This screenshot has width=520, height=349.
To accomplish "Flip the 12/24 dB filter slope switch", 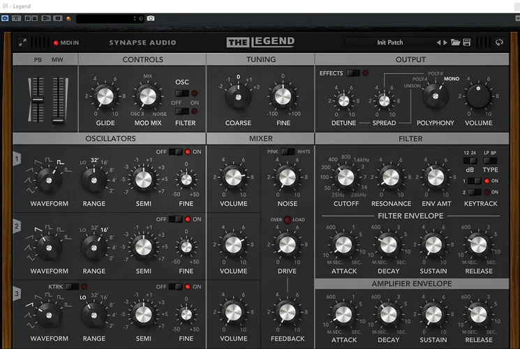I will 470,161.
